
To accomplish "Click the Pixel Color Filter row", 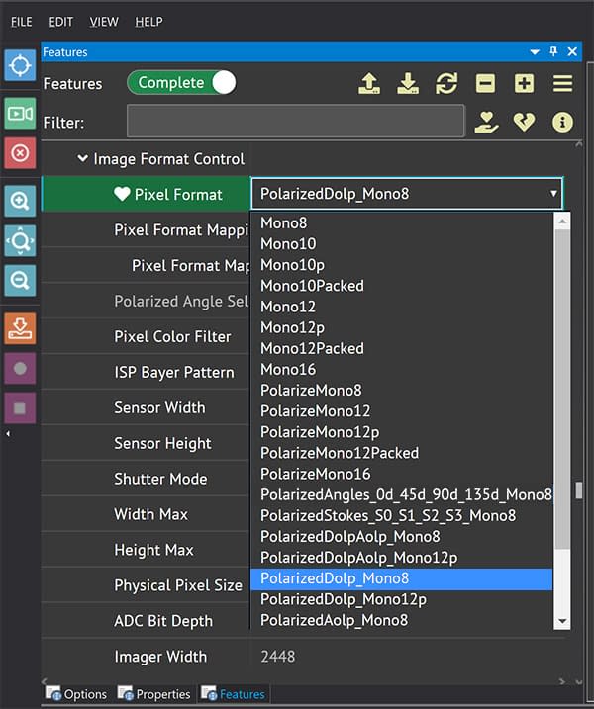I will (146, 336).
